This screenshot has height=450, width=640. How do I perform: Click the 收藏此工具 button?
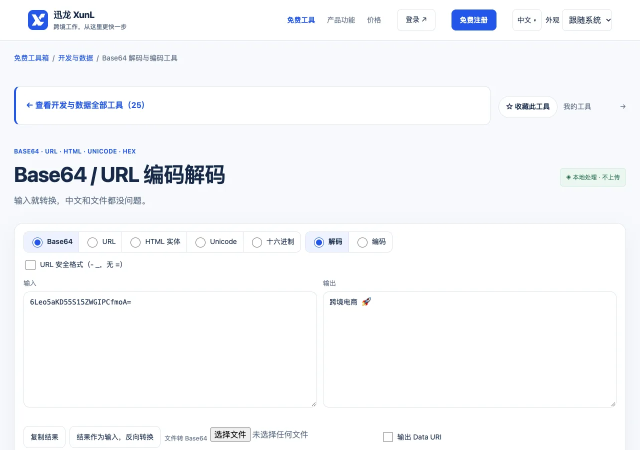tap(528, 107)
